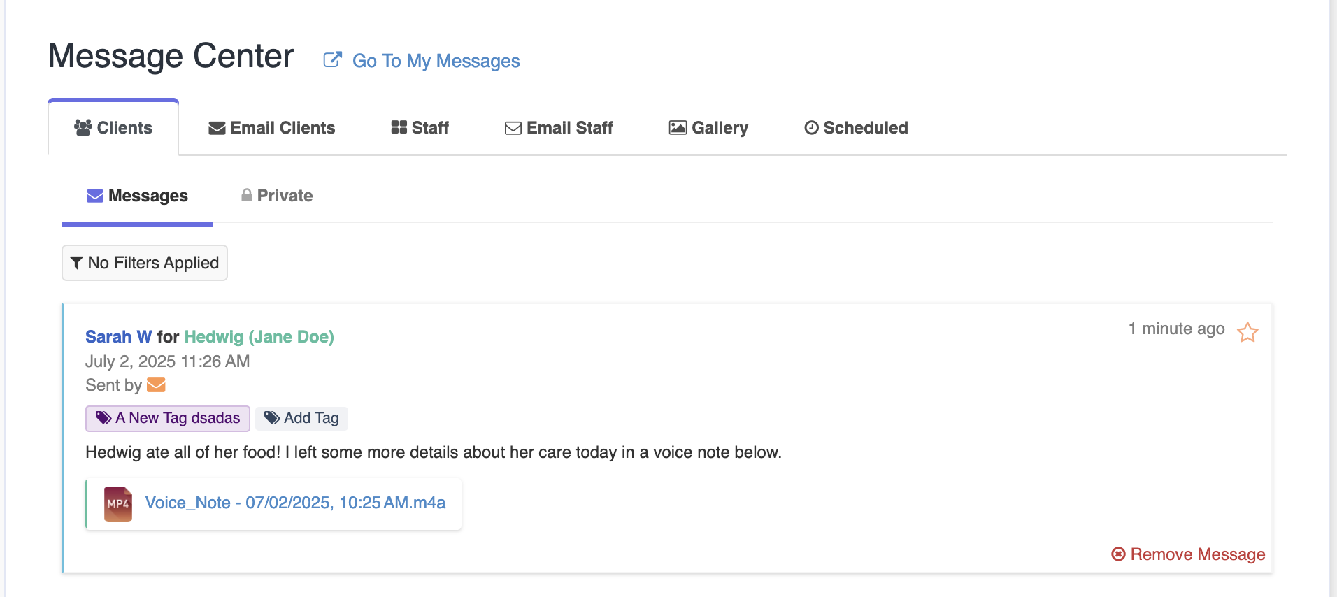Click the 1 minute ago label
This screenshot has width=1337, height=597.
[1176, 329]
